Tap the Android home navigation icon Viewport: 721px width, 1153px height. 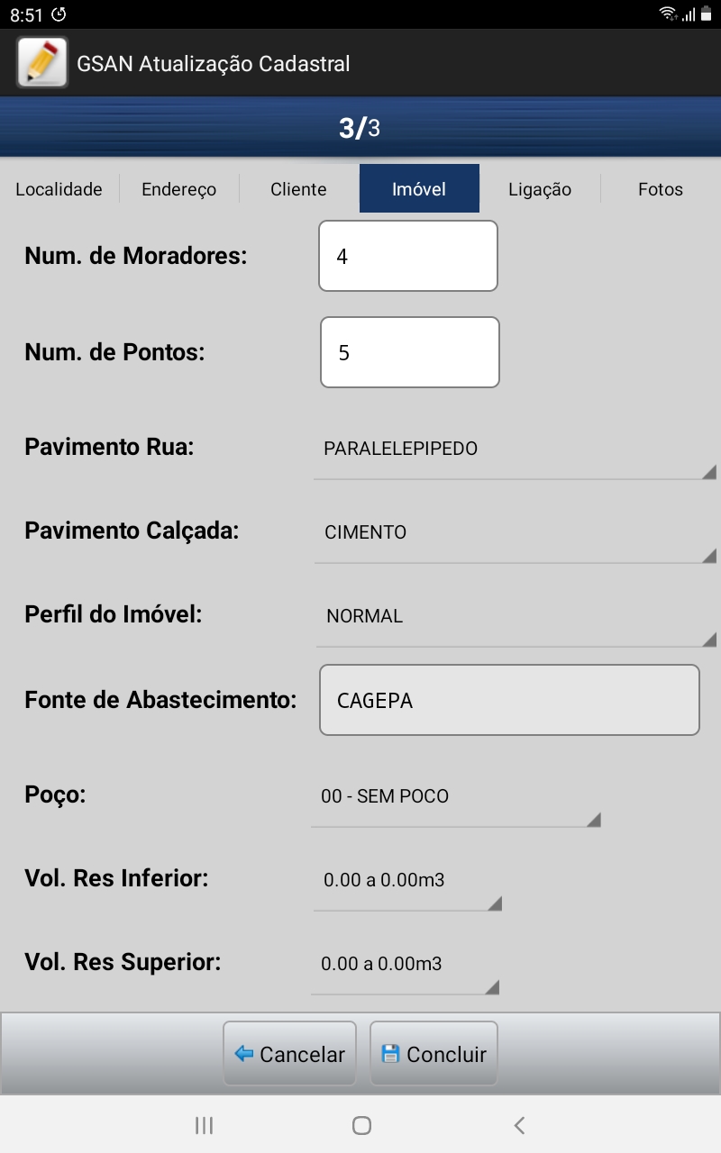click(x=361, y=1124)
